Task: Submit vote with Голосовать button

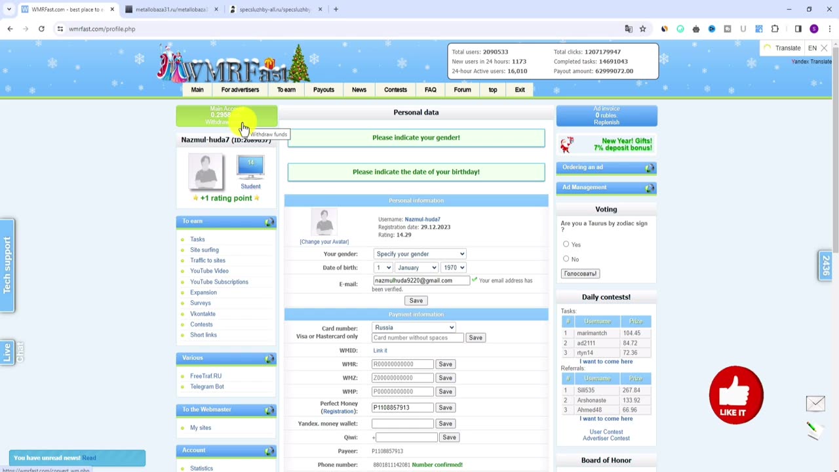Action: point(580,273)
